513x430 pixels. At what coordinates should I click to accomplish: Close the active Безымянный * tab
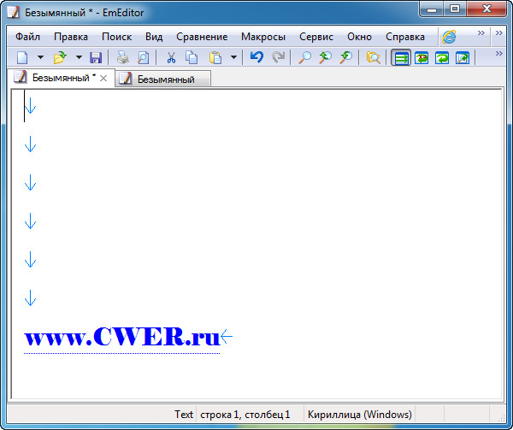103,78
